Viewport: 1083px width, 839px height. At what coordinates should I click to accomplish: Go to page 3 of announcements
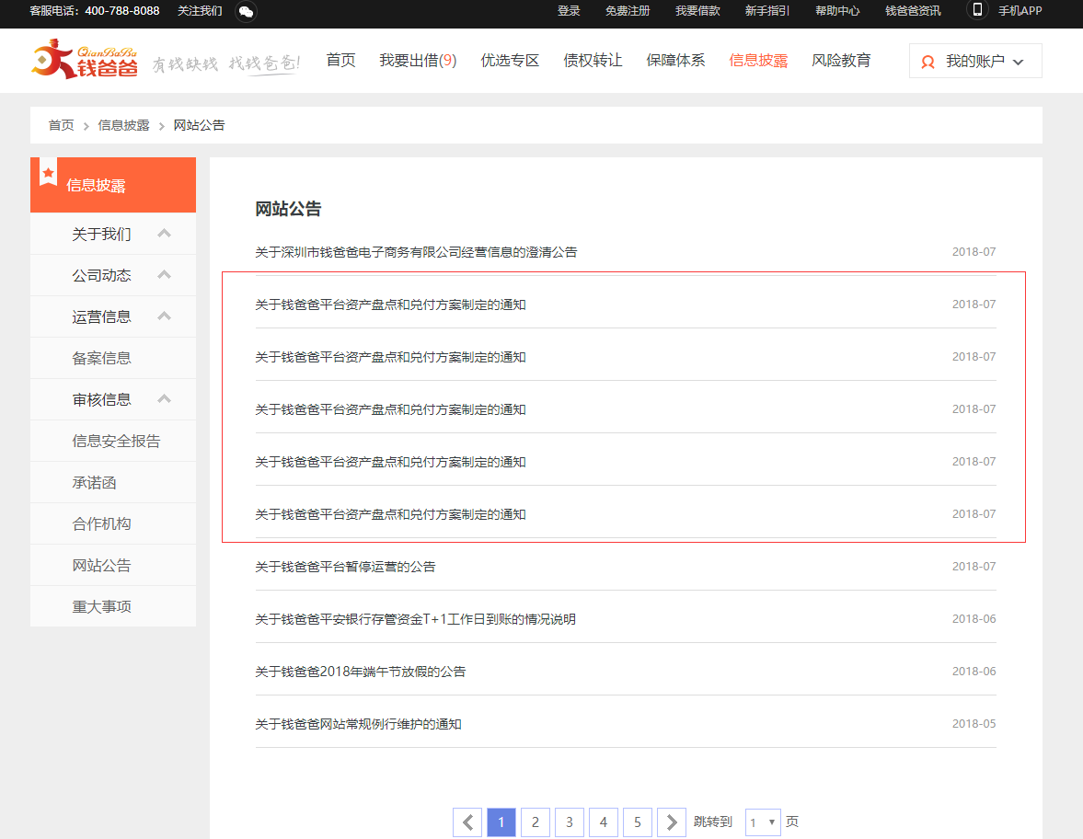pyautogui.click(x=570, y=822)
